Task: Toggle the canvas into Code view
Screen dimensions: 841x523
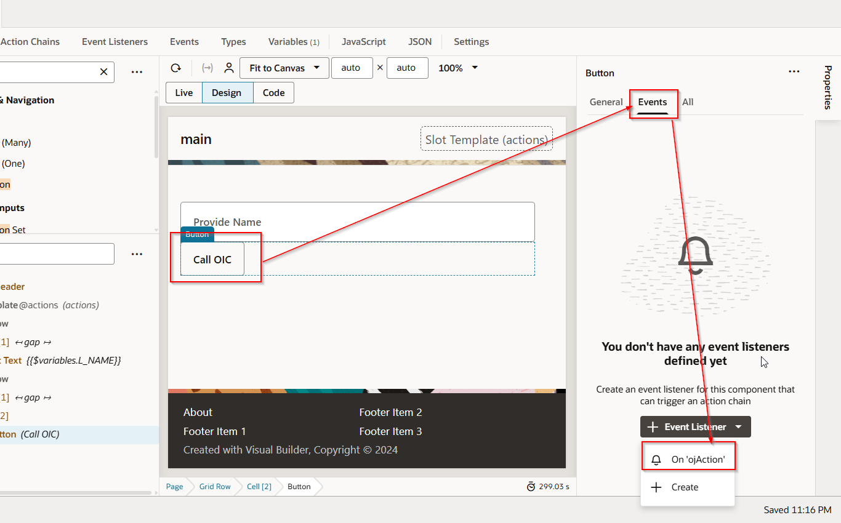Action: point(273,92)
